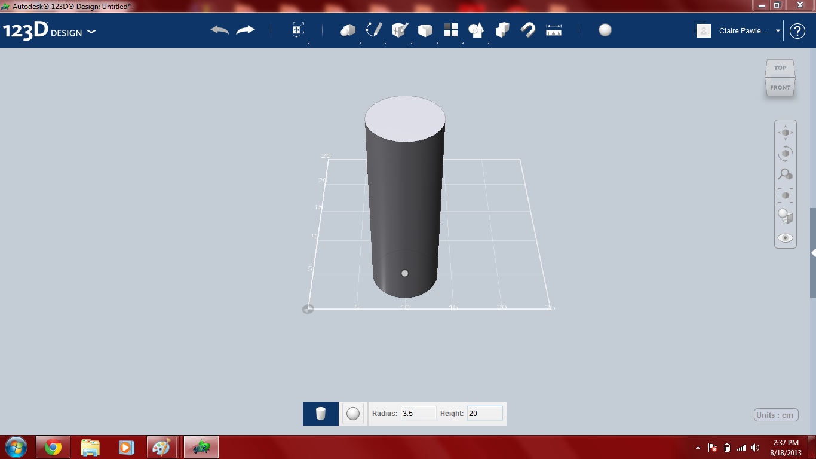
Task: Select the Orbit navigation tool
Action: click(786, 154)
